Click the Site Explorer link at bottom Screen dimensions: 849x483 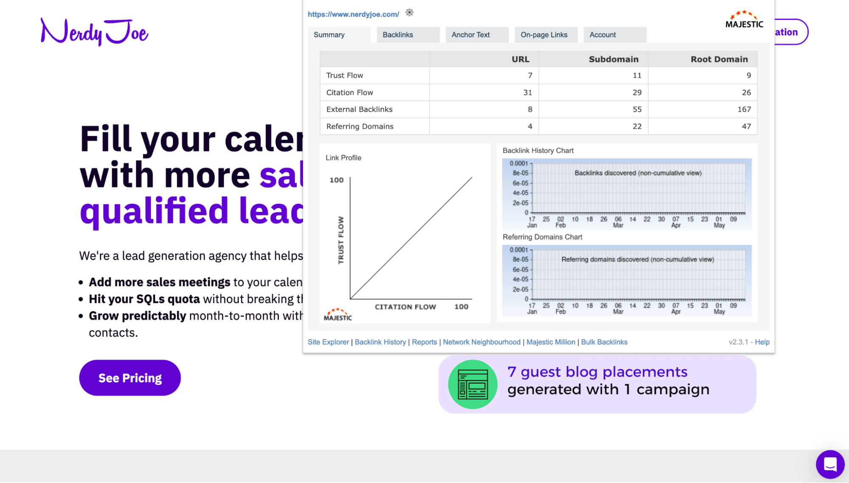[328, 342]
